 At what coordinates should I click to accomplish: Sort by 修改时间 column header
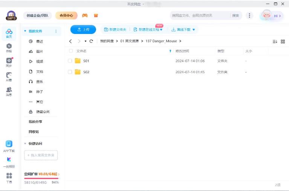tap(182, 51)
